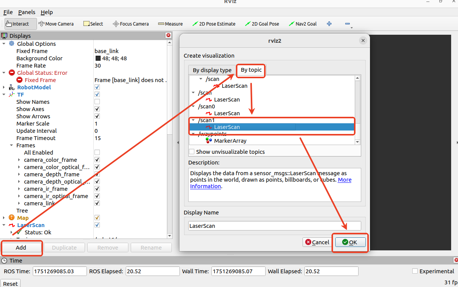The image size is (458, 287).
Task: Toggle the Show Axes checkbox
Action: pos(97,109)
